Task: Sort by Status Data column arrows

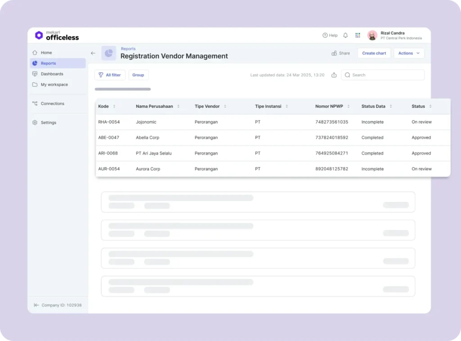Action: 391,106
